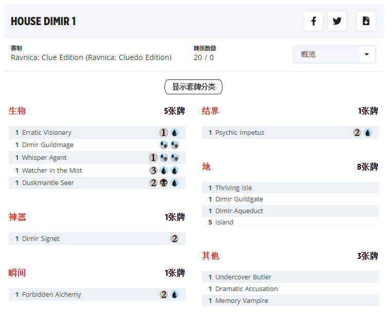Click the blue mana symbol on Forbidden Alchemy
Screen dimensions: 387x327
pos(174,295)
